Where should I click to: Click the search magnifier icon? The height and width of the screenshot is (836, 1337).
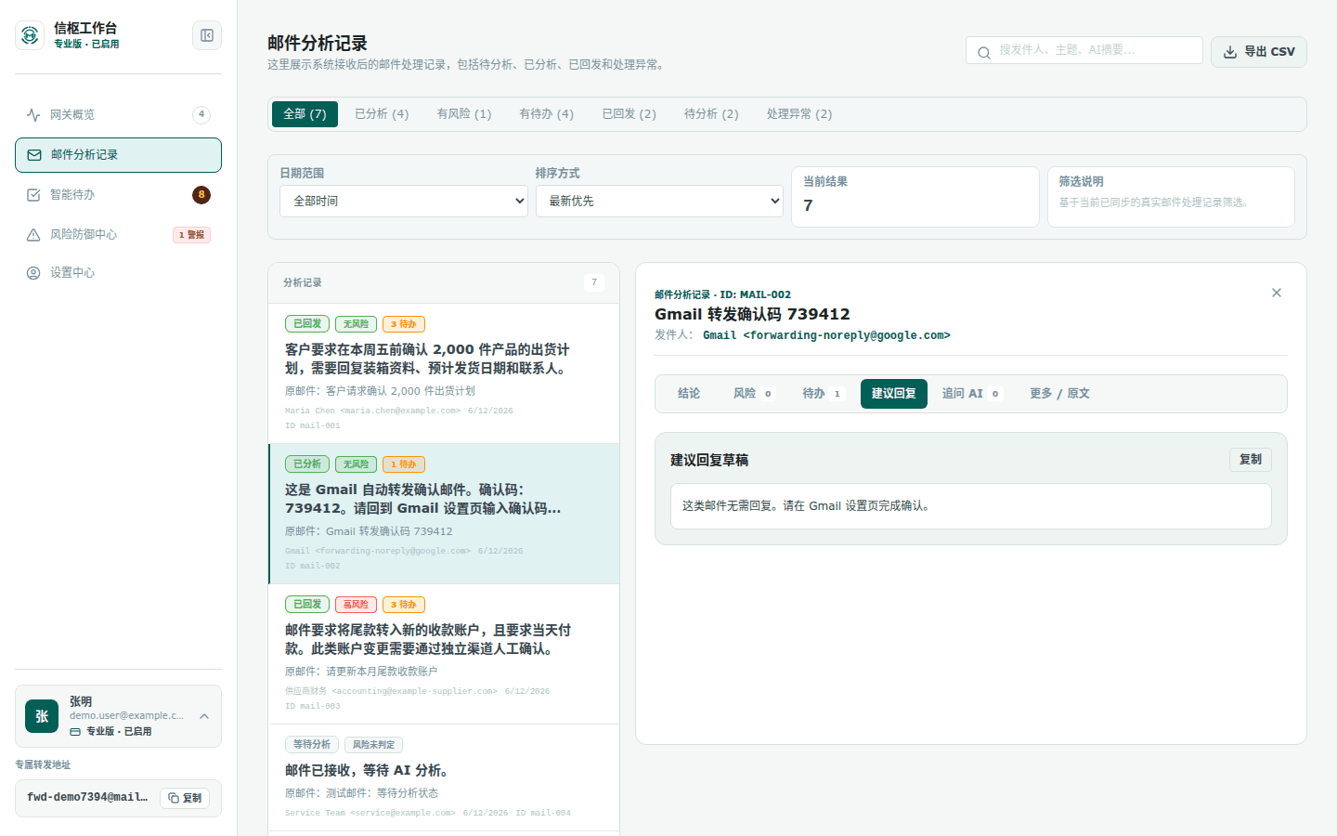click(984, 53)
